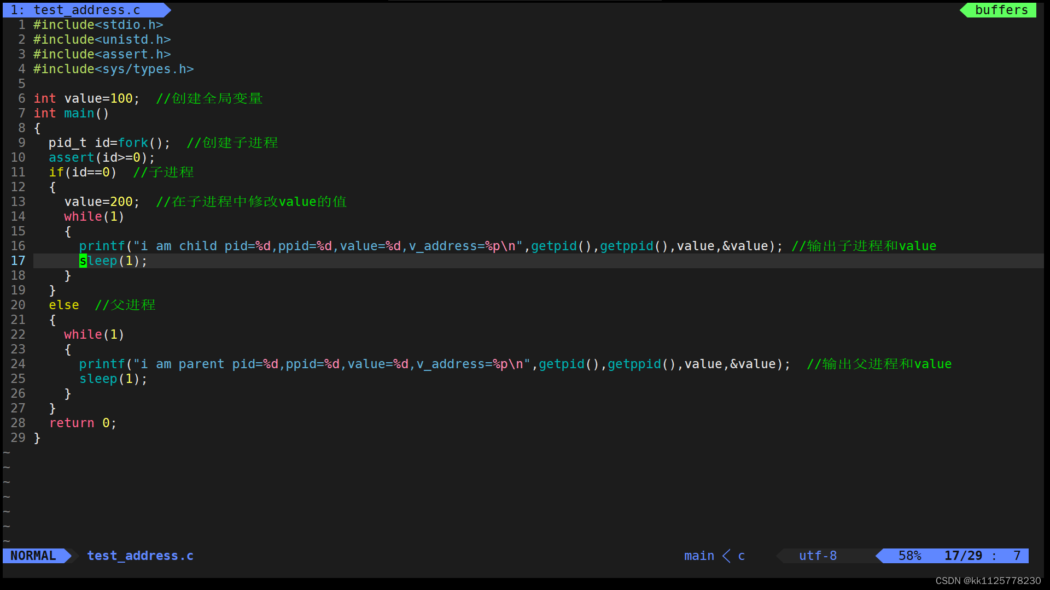1050x590 pixels.
Task: Place cursor on #include<sys/types.h> line
Action: click(x=114, y=69)
